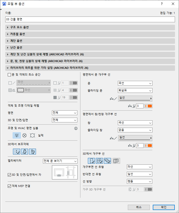The height and width of the screenshot is (213, 179).
Task: Expand 계단 옵션 section
Action: tap(90, 41)
